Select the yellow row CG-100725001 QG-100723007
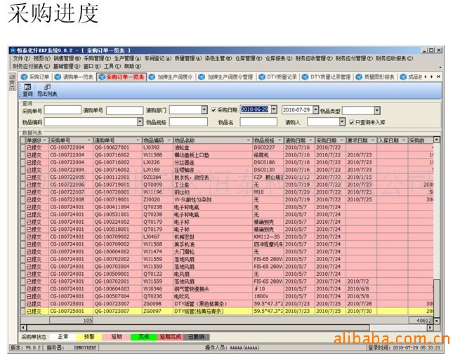Image resolution: width=467 pixels, height=360 pixels. tap(211, 310)
